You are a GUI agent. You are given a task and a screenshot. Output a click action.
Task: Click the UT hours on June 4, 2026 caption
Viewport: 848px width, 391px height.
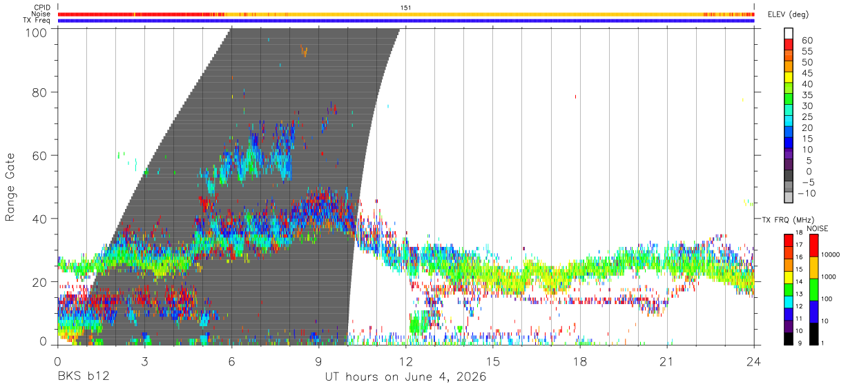click(406, 377)
